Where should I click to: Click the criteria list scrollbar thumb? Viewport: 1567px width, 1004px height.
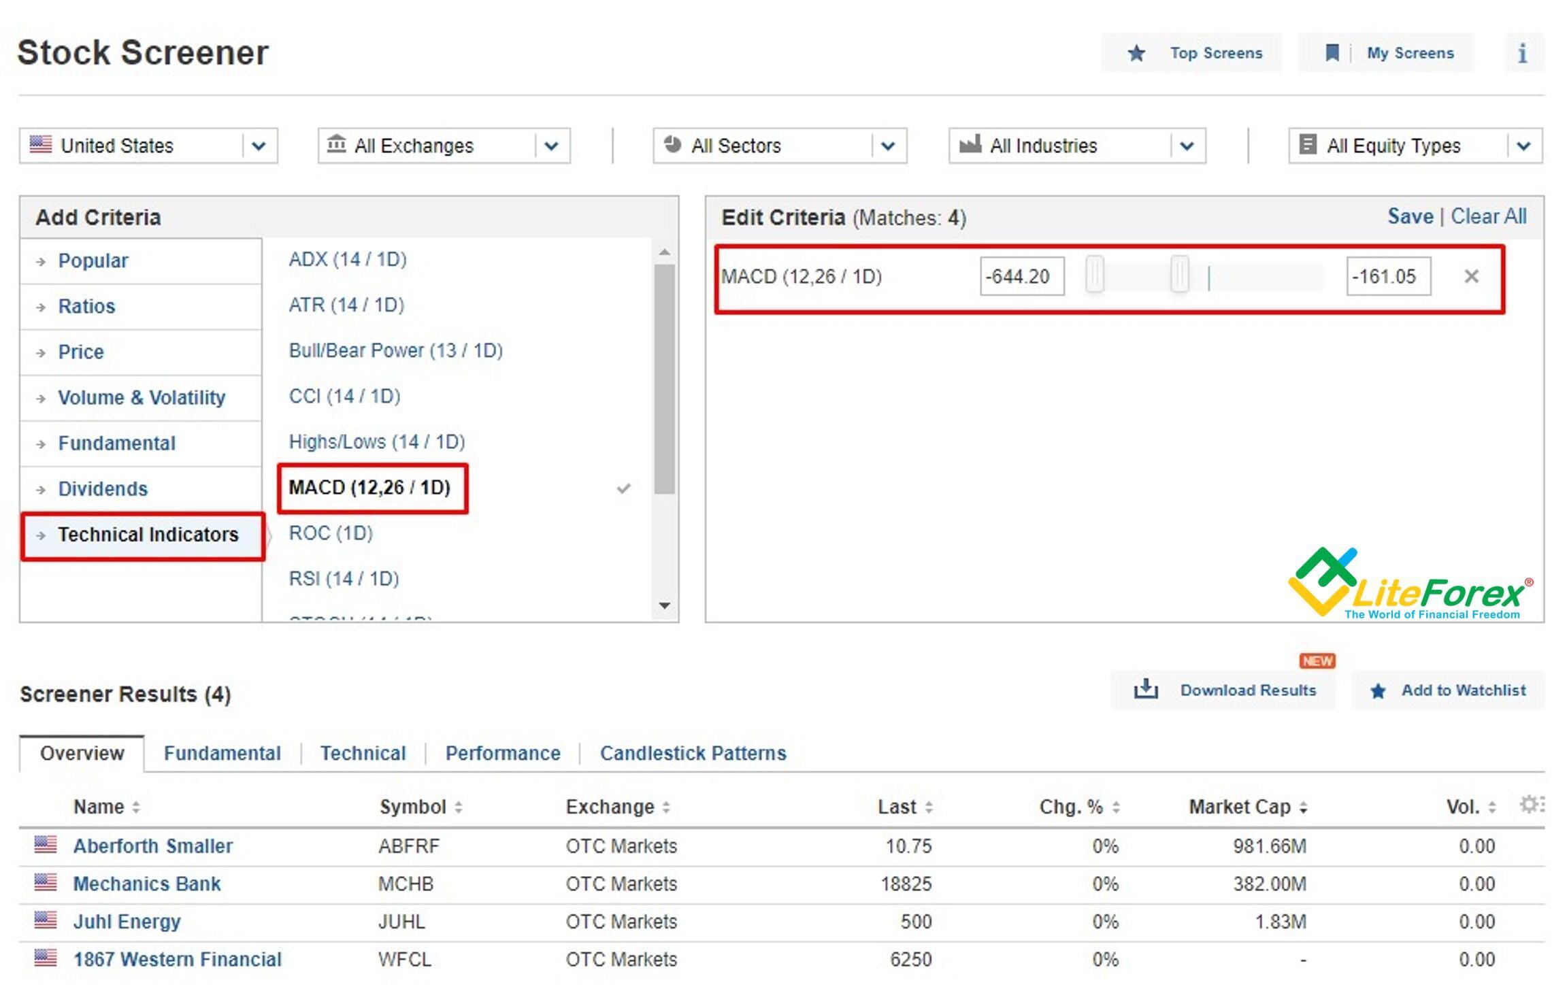click(665, 379)
